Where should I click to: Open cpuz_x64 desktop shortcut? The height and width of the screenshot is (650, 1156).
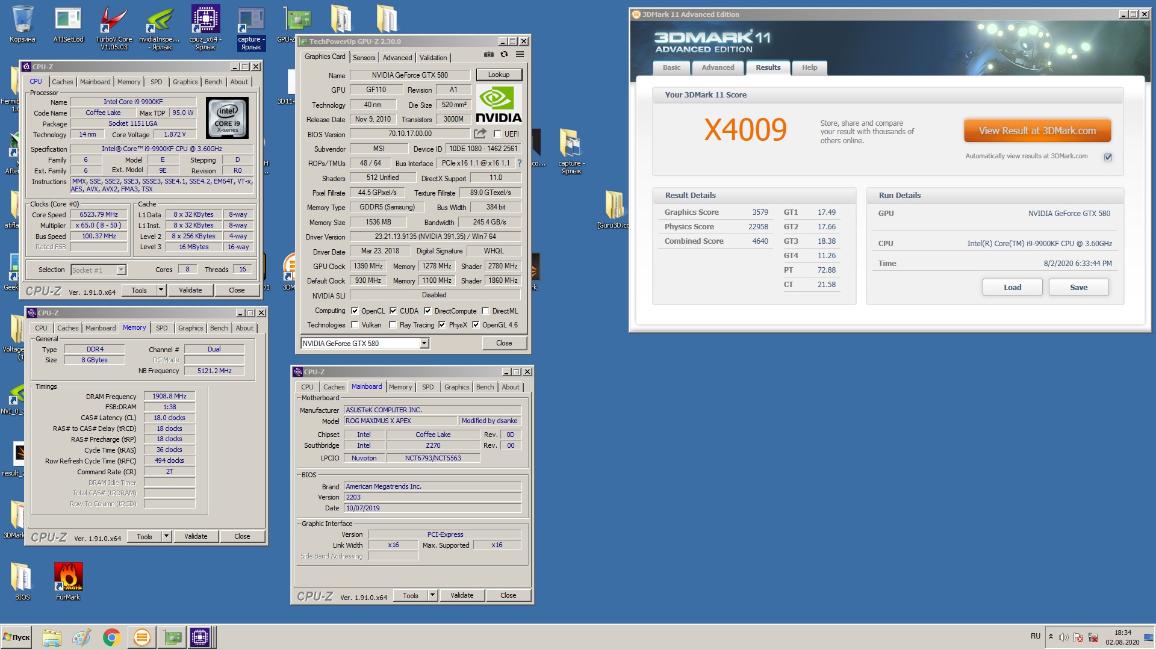click(205, 27)
